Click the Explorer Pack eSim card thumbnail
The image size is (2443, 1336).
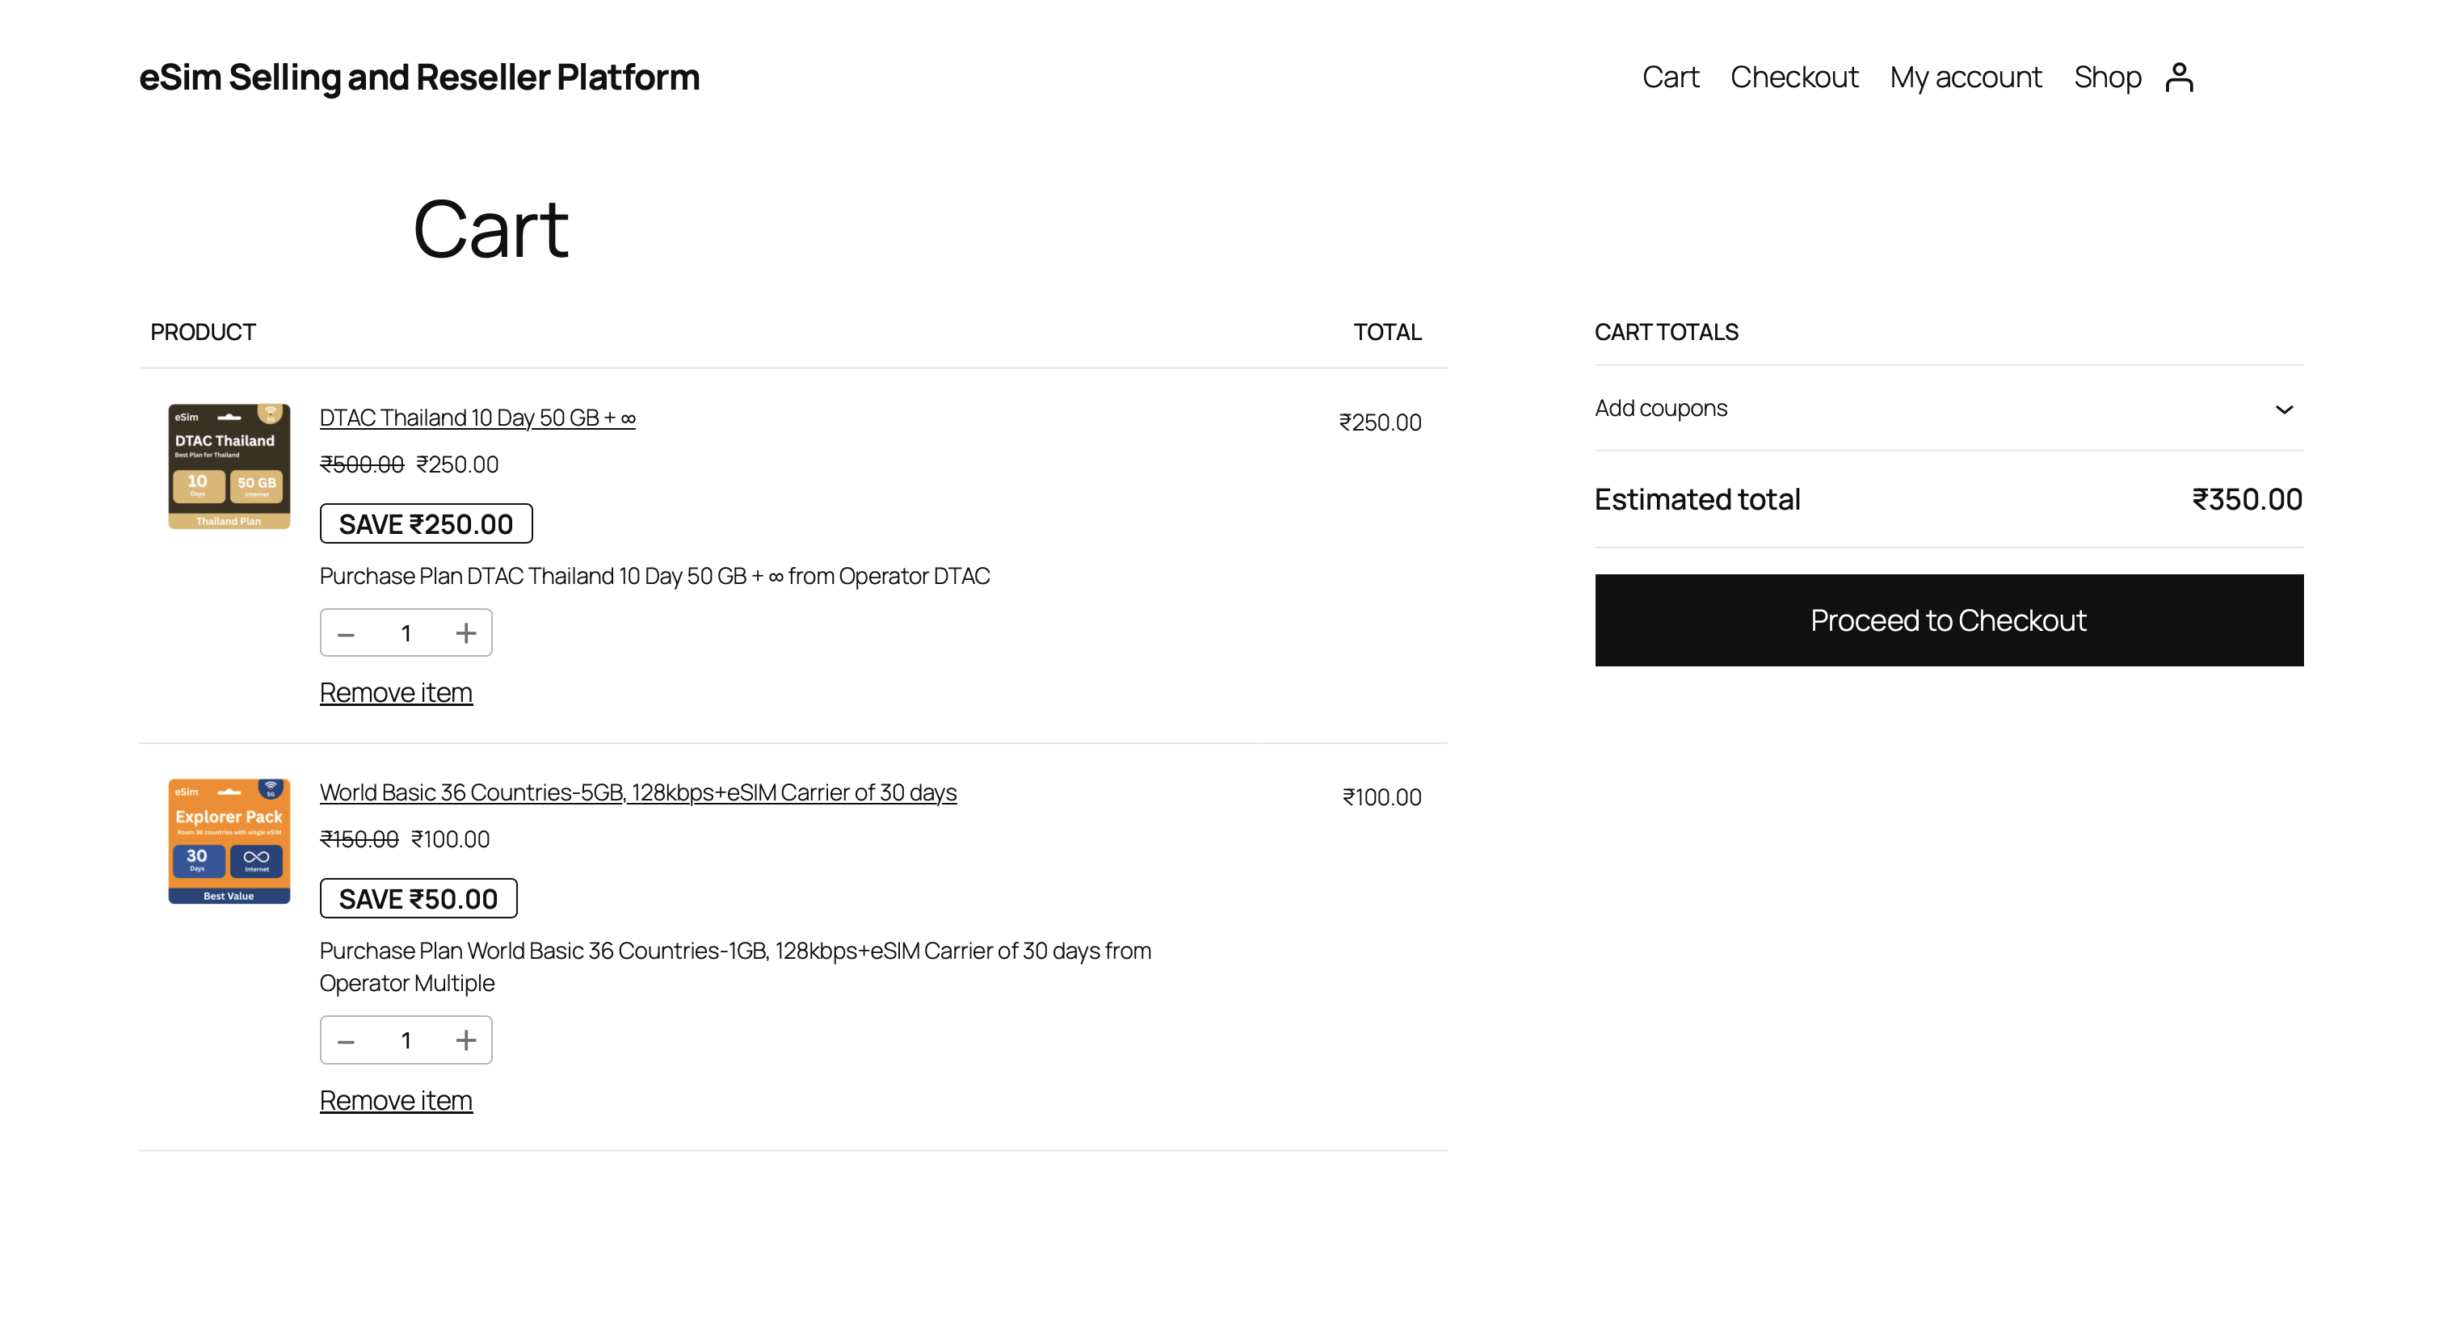(228, 842)
